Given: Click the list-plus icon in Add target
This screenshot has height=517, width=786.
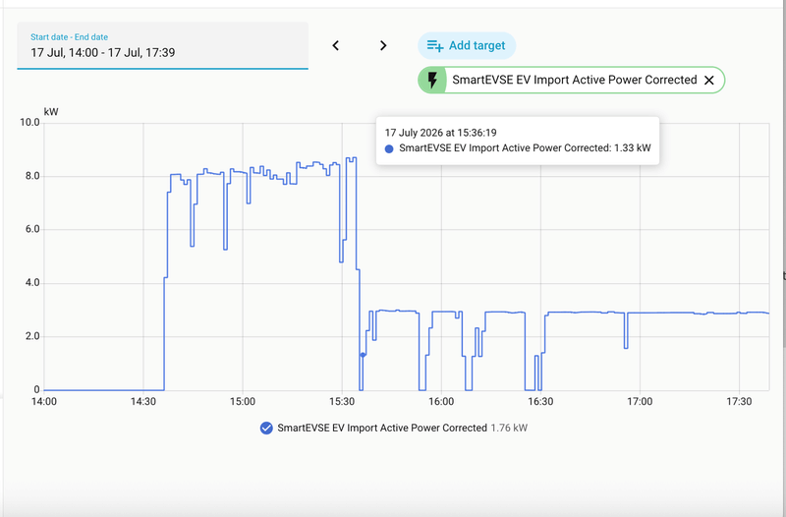Looking at the screenshot, I should [x=434, y=45].
